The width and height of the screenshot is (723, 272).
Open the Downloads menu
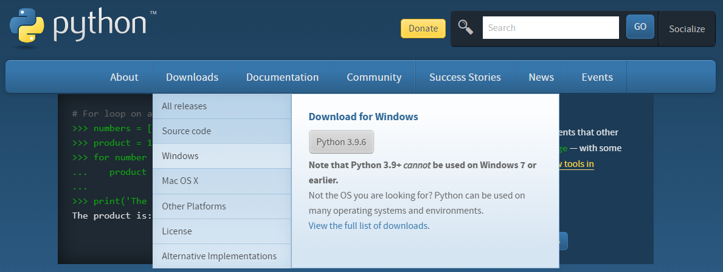click(192, 77)
